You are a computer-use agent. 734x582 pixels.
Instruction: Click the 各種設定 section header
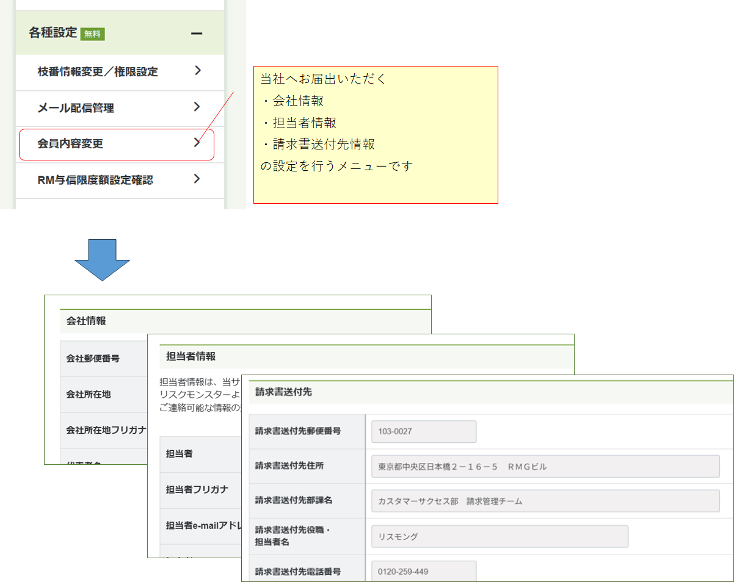[53, 33]
